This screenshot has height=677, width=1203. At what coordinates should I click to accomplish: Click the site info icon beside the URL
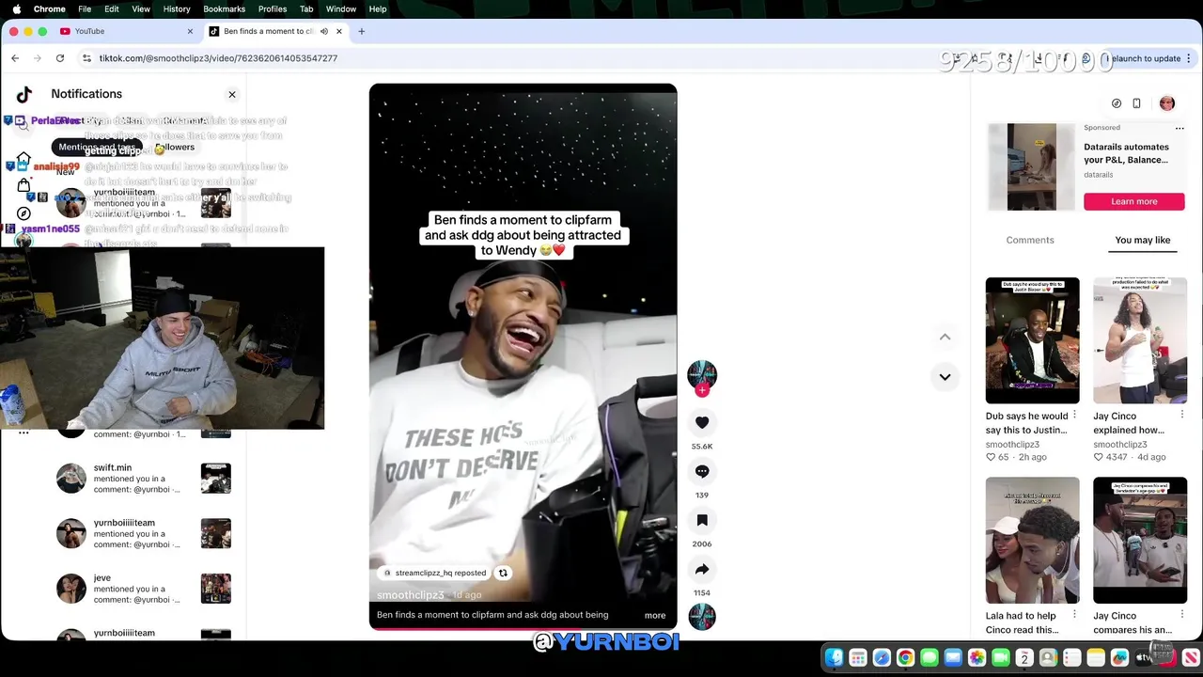86,58
